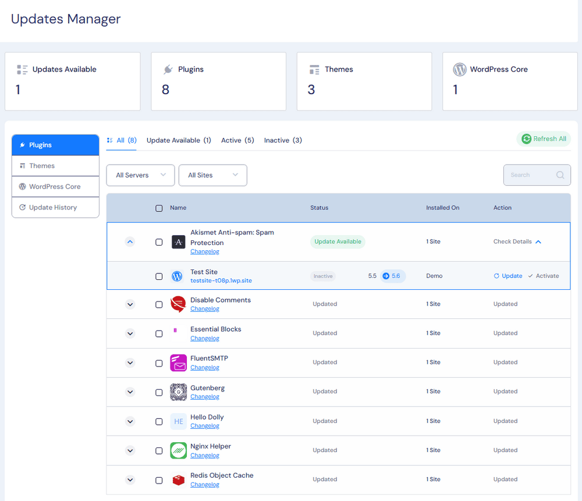Open the Redis Object Cache Changelog link

coord(204,485)
